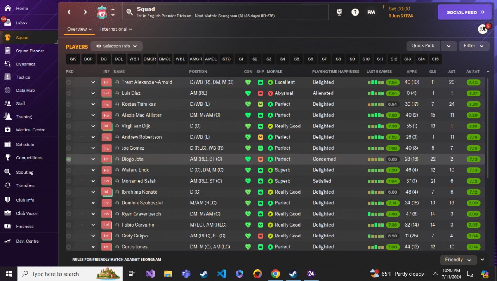Open the world globe icon in the top bar
497x281 pixels.
[x=339, y=12]
